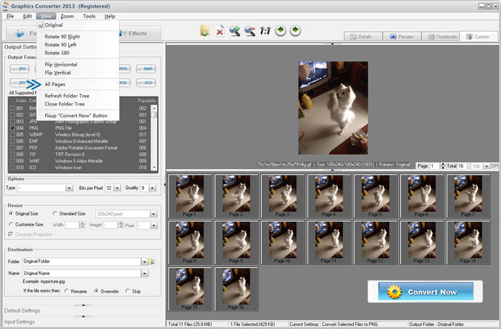Select the Page 10 thumbnail
Image resolution: width=501 pixels, height=329 pixels.
(x=282, y=243)
